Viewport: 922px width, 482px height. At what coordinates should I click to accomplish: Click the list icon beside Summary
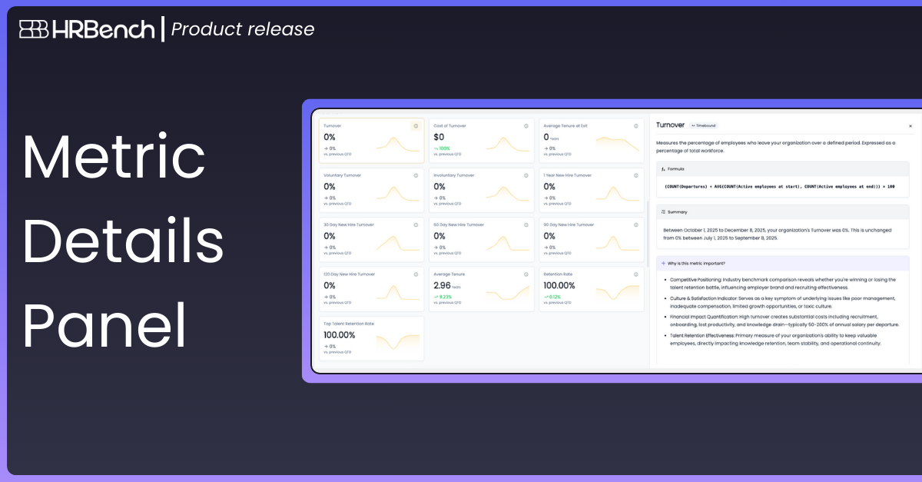tap(663, 211)
